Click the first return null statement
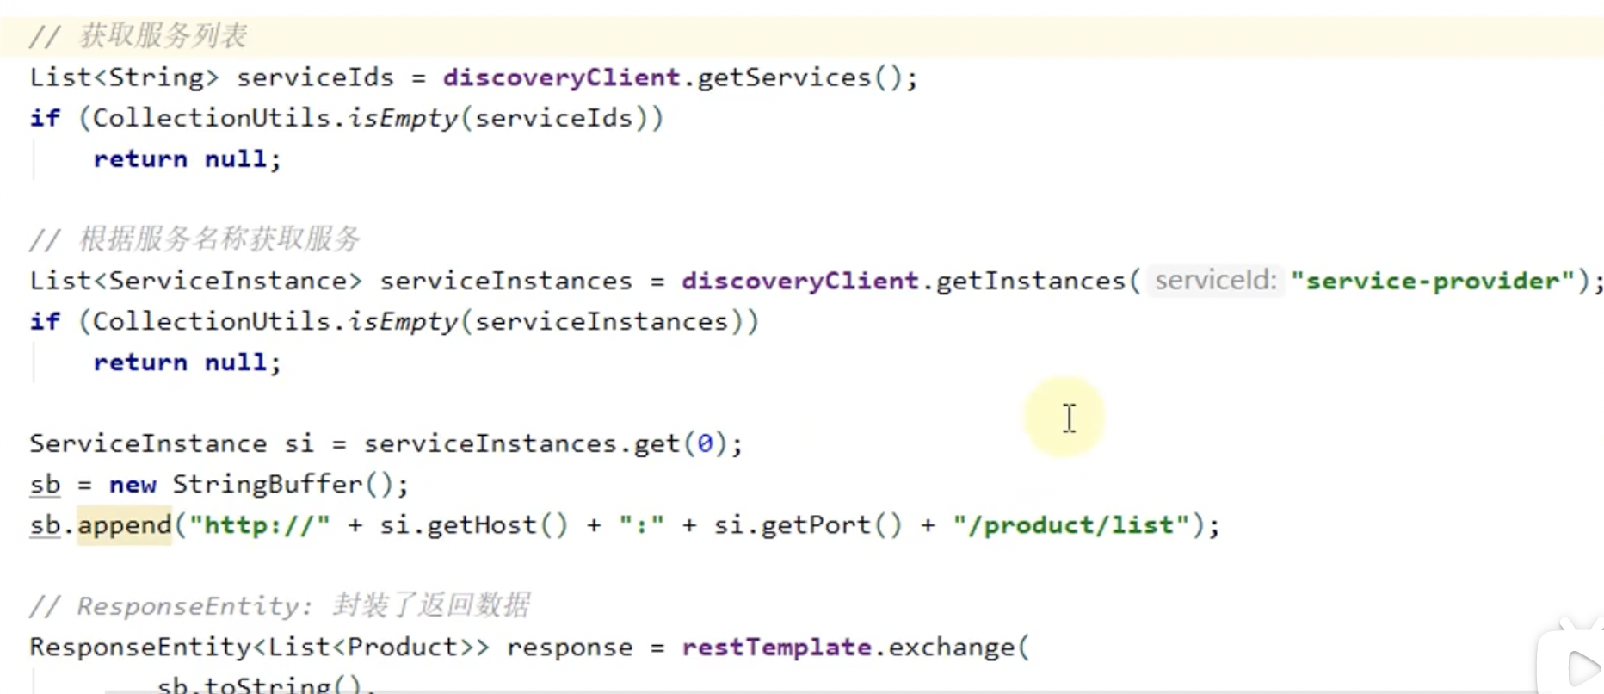Image resolution: width=1604 pixels, height=694 pixels. (x=187, y=159)
